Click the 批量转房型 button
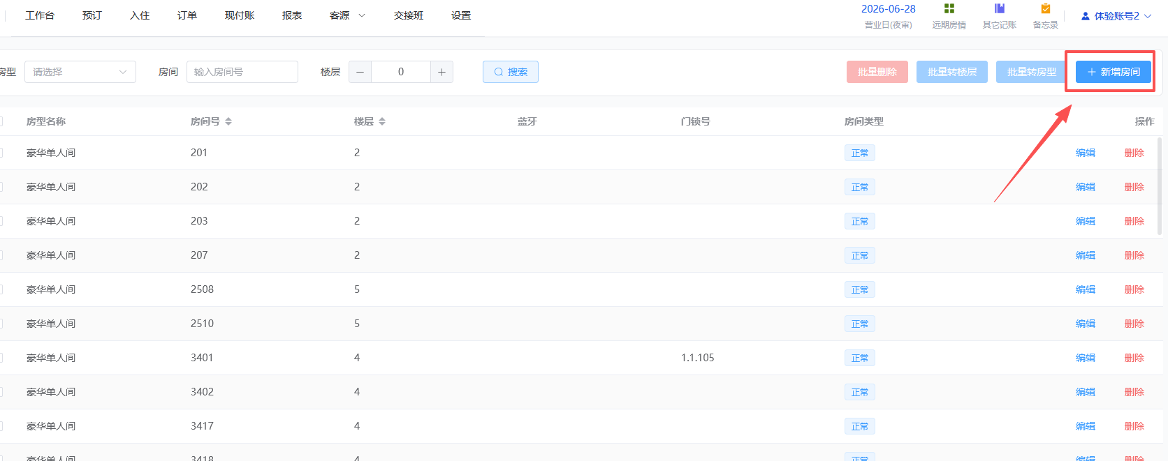Image resolution: width=1168 pixels, height=461 pixels. pyautogui.click(x=1032, y=72)
